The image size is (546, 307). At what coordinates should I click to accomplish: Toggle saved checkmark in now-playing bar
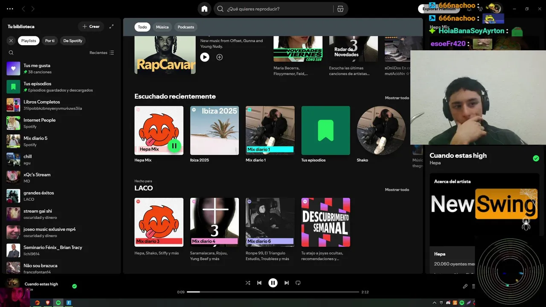74,286
